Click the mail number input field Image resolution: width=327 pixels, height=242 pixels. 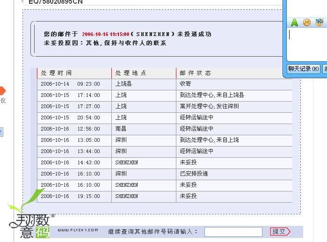[x=233, y=232]
